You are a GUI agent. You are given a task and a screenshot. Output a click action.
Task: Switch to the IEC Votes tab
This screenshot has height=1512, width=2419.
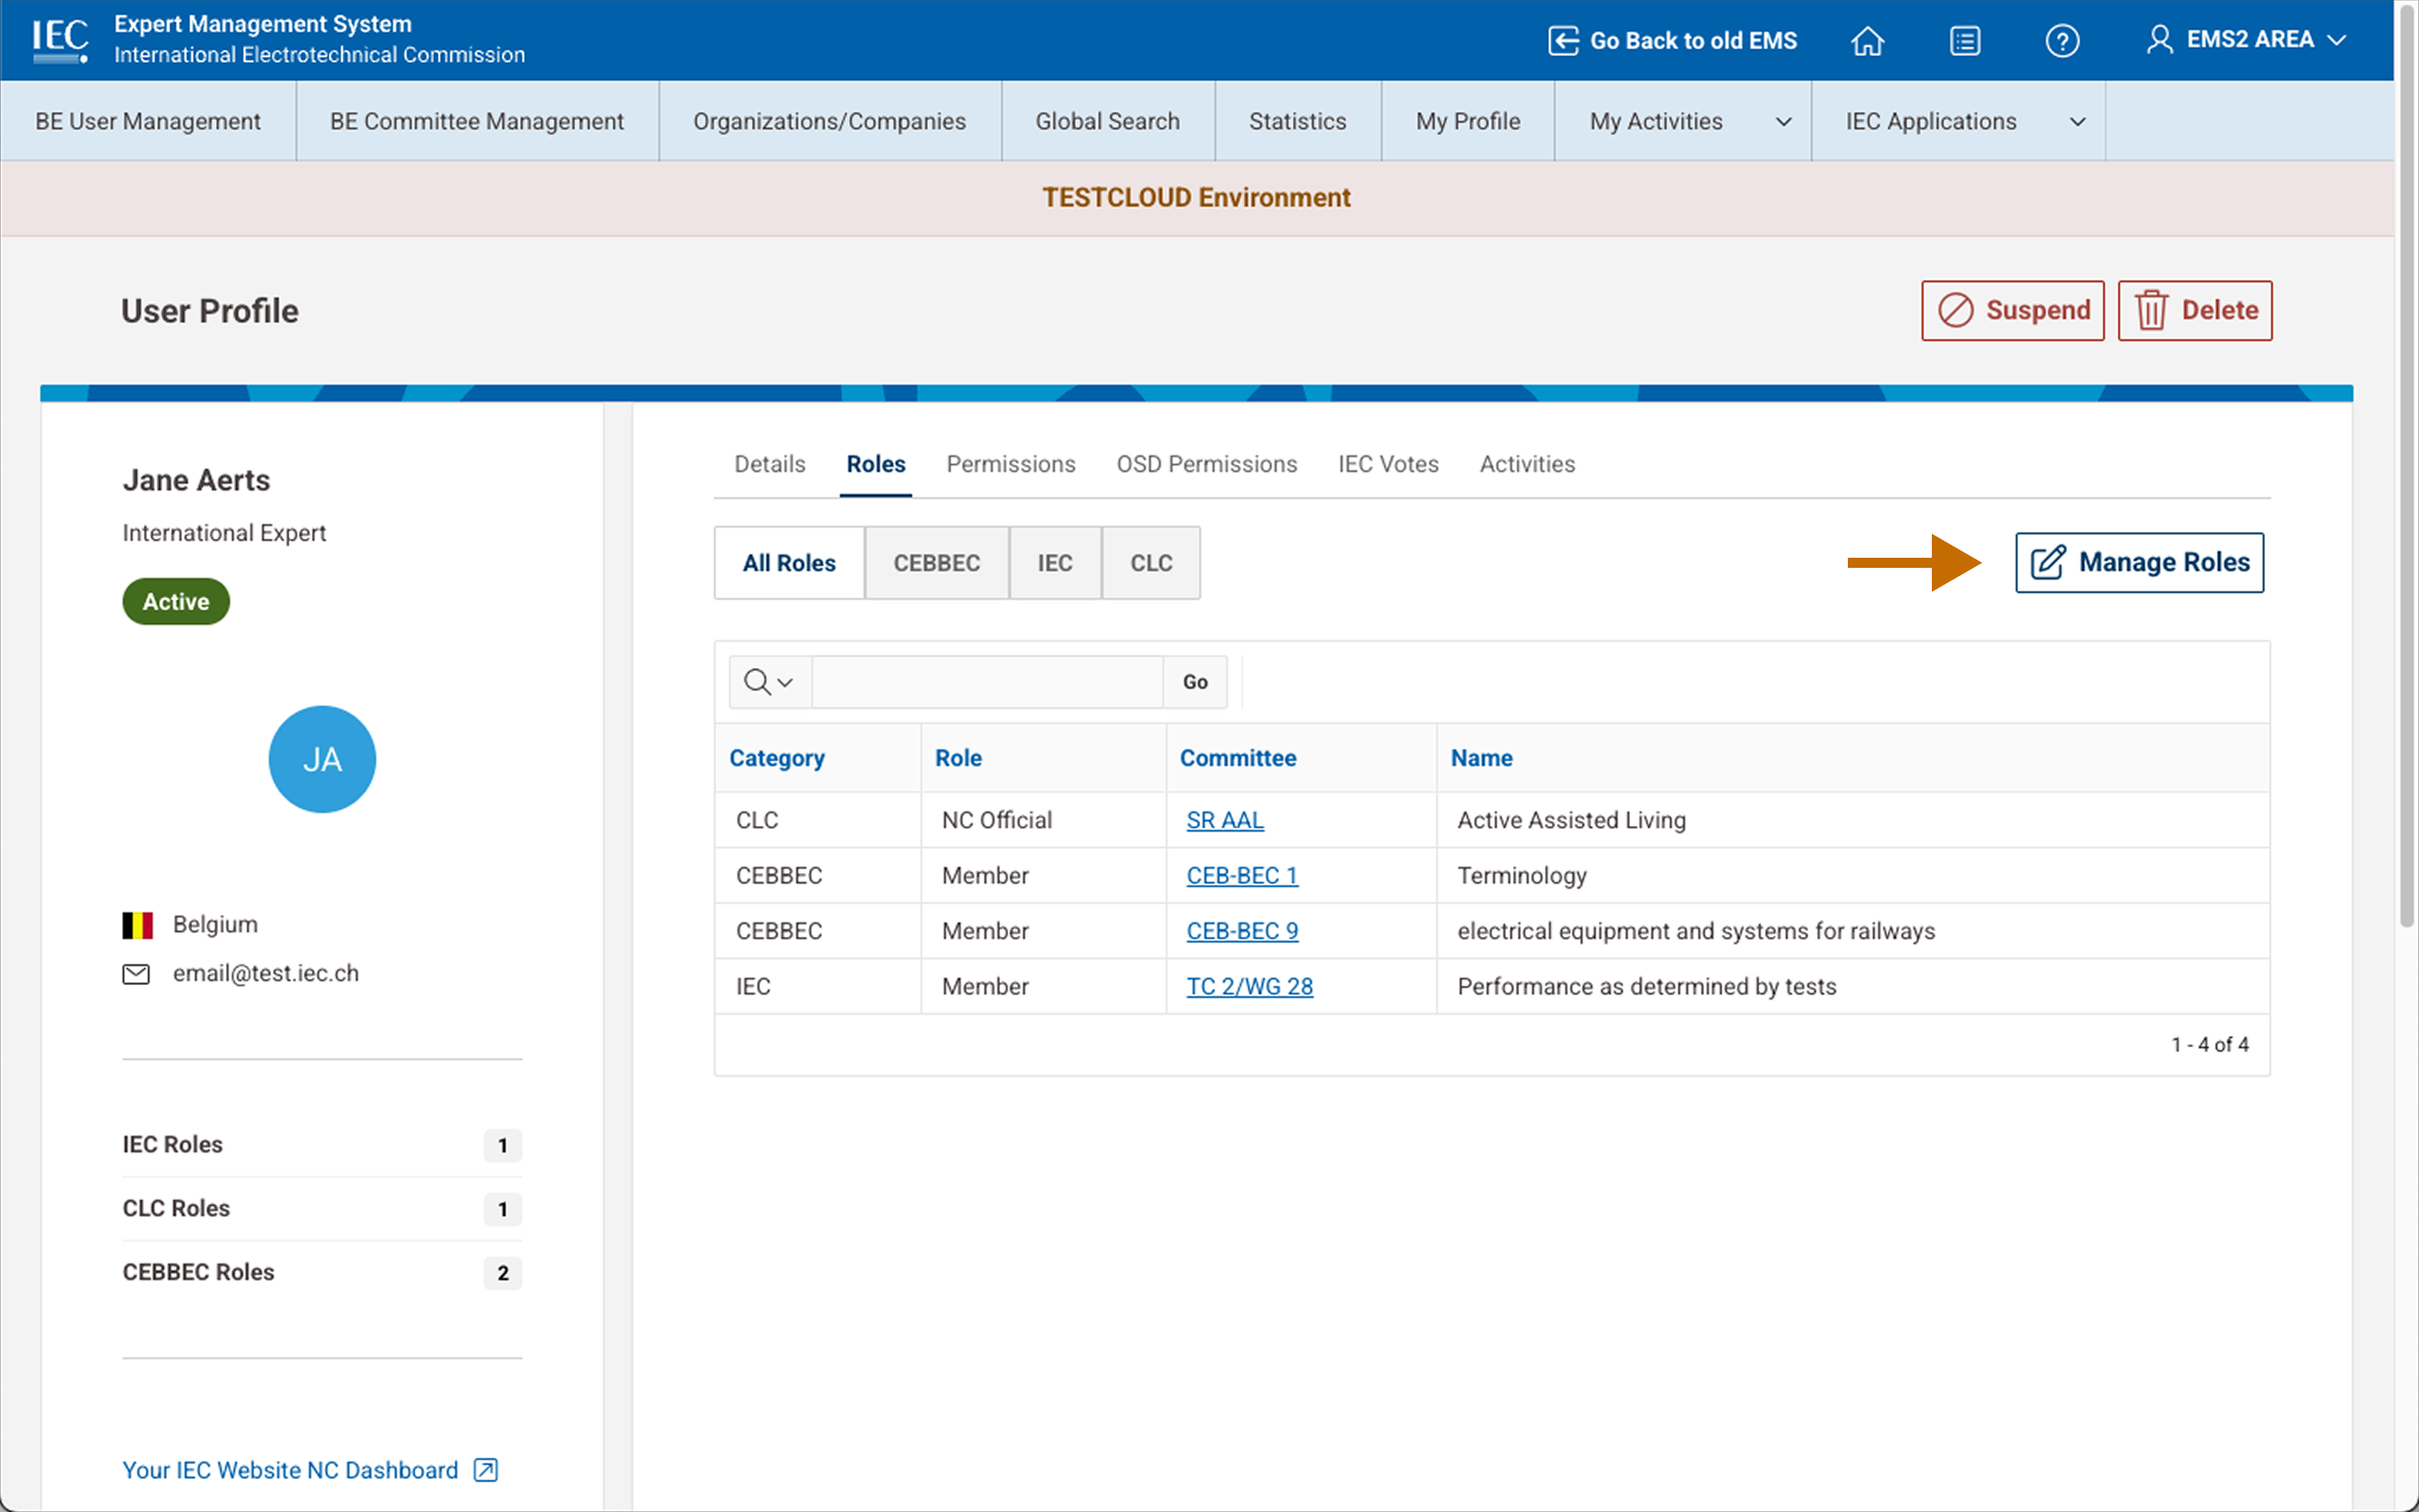1388,463
